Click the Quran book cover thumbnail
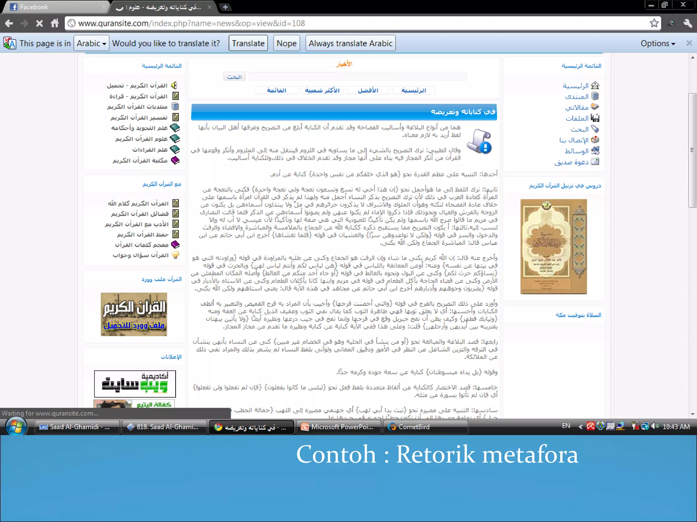This screenshot has height=522, width=697. (x=553, y=246)
